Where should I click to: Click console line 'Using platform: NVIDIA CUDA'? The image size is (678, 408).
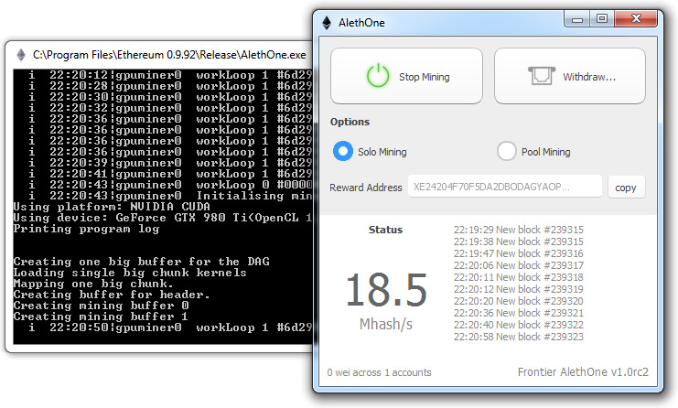pyautogui.click(x=112, y=207)
